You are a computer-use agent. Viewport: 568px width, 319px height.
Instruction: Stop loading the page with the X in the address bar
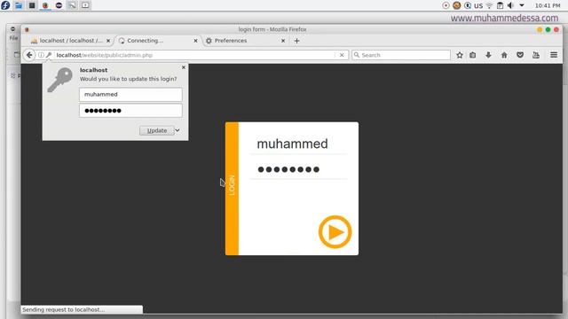pos(342,55)
